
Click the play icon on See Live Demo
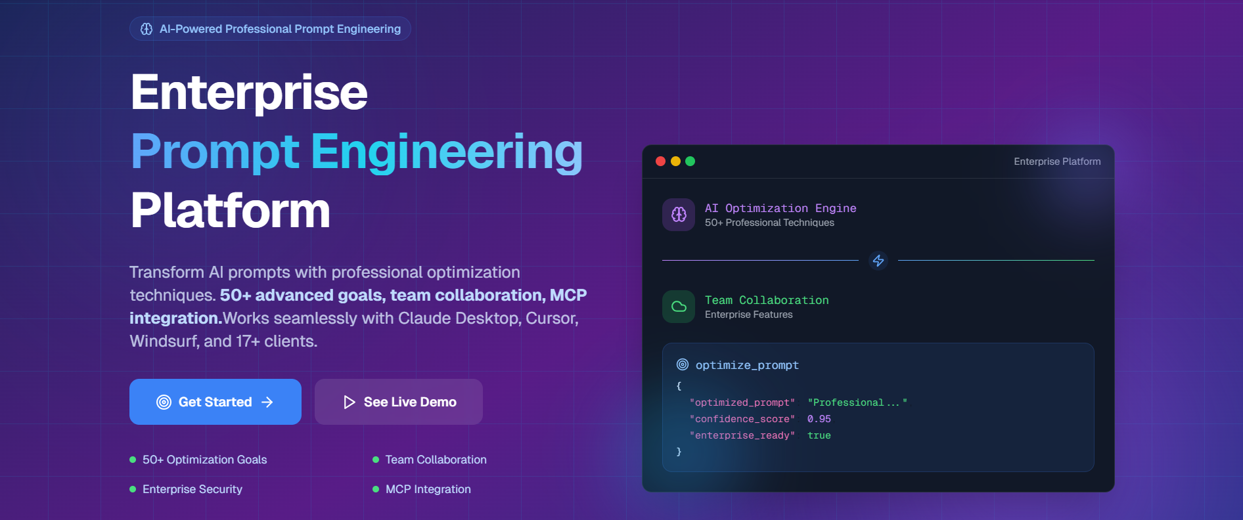point(350,402)
